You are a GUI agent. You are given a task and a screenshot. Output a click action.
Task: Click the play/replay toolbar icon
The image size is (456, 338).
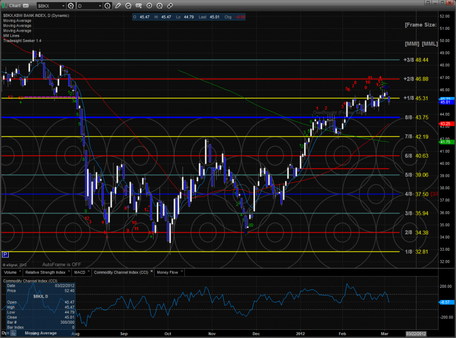[x=149, y=6]
